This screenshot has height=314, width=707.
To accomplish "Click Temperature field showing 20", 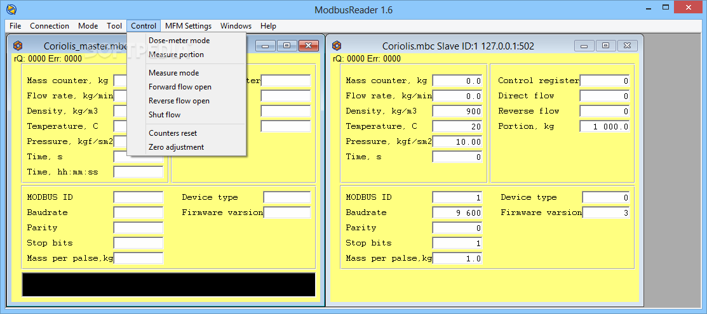I will pos(457,127).
